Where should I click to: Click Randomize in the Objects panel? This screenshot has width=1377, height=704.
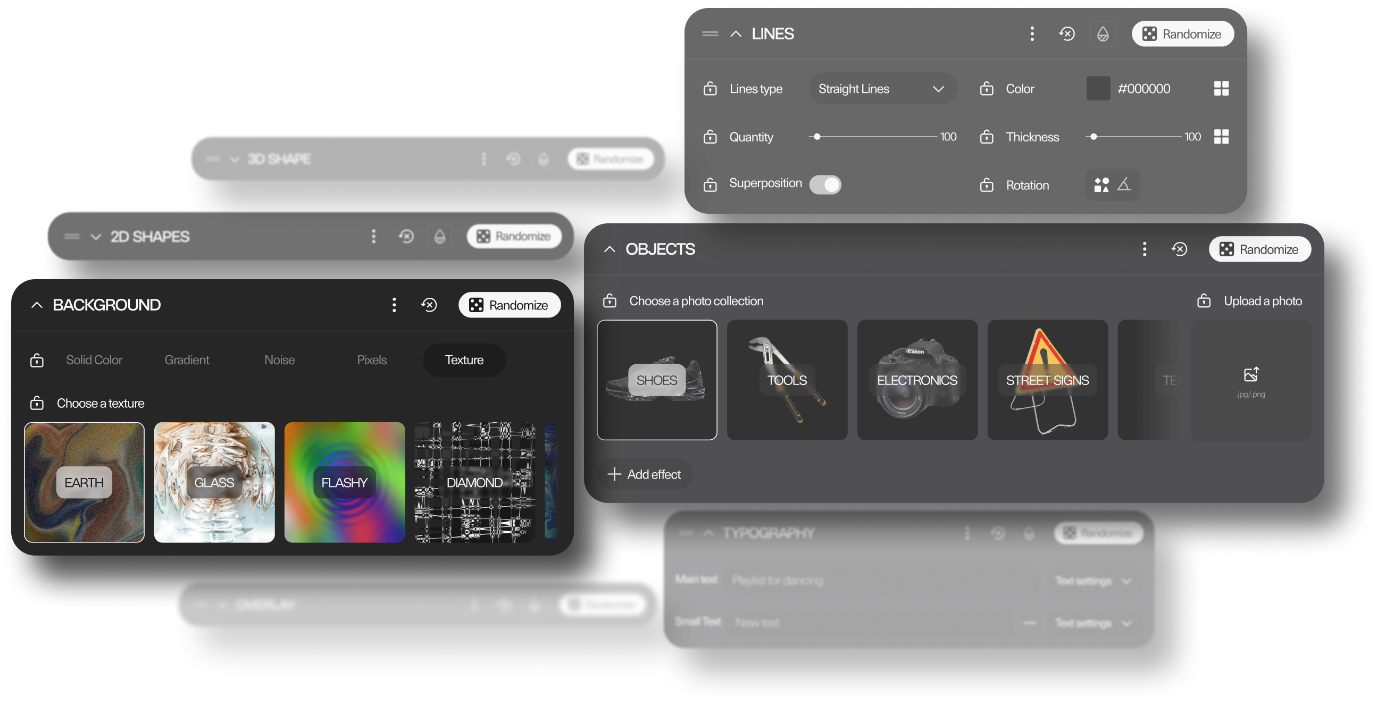point(1259,249)
